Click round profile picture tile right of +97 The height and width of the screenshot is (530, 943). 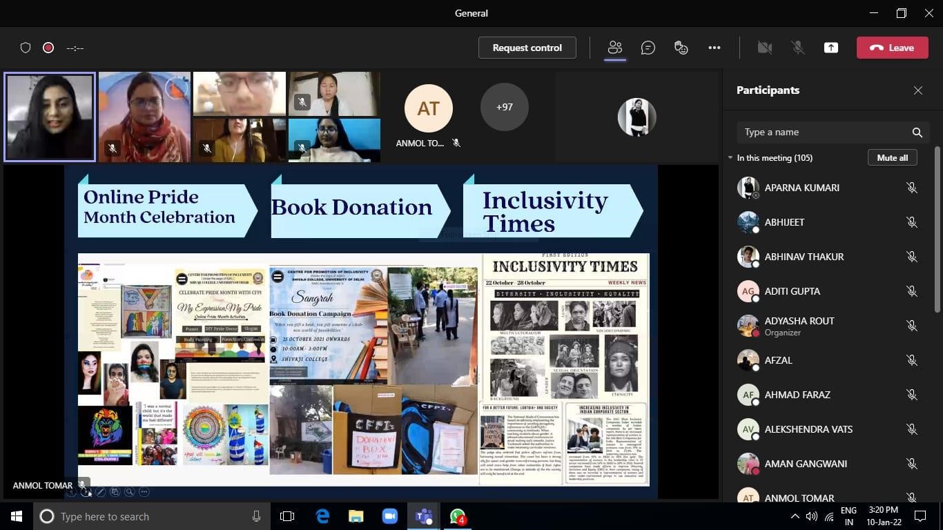point(636,117)
